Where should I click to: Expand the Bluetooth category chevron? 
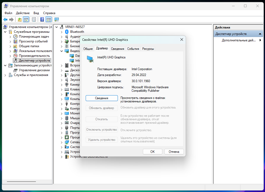point(62,32)
